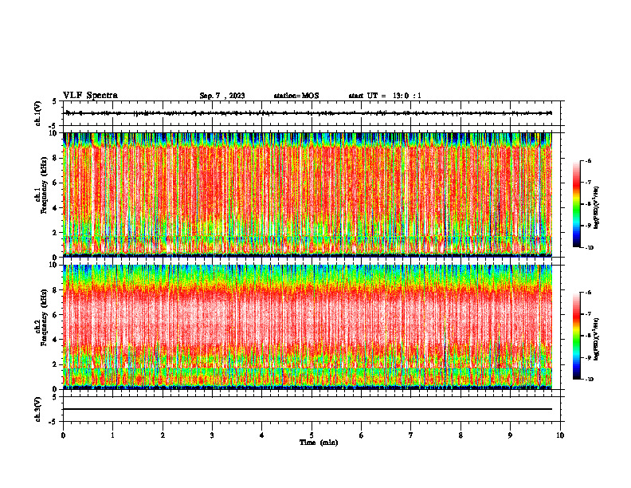This screenshot has width=631, height=488.
Task: Click the "-8" label on ch.2 colorbar
Action: [x=588, y=336]
